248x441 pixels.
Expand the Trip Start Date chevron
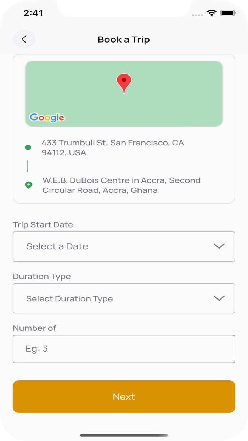pyautogui.click(x=219, y=246)
